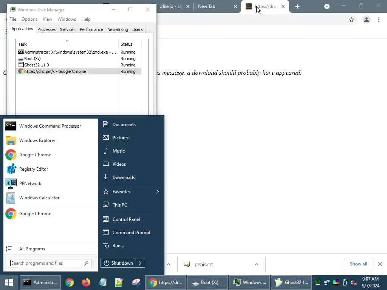Click the Chrome icon pinned on taskbar
The image size is (387, 290).
[70, 282]
